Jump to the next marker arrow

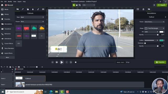tap(71, 62)
